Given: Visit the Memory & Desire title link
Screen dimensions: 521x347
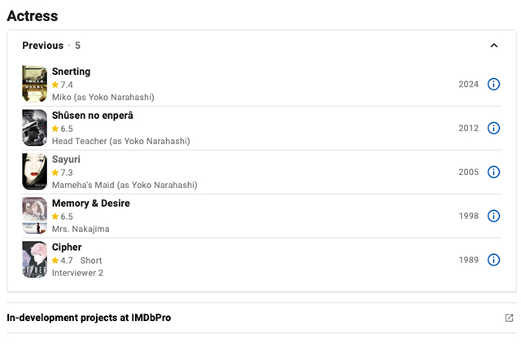Looking at the screenshot, I should (x=91, y=203).
